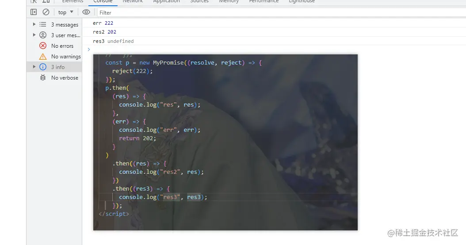Toggle the console sidebar panel icon
The image size is (466, 245).
coord(34,12)
